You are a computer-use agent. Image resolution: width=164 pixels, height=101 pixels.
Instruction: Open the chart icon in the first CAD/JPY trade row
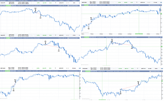click(x=56, y=3)
